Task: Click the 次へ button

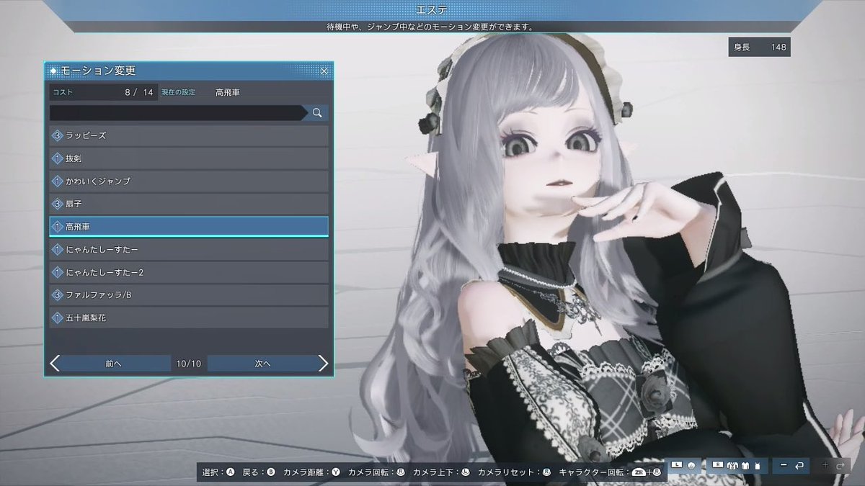Action: click(x=262, y=364)
